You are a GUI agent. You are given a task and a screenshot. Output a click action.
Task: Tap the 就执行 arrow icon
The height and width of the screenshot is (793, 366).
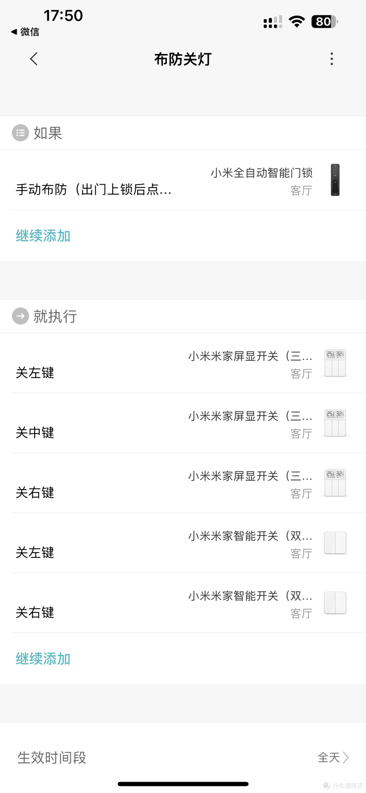coord(20,316)
